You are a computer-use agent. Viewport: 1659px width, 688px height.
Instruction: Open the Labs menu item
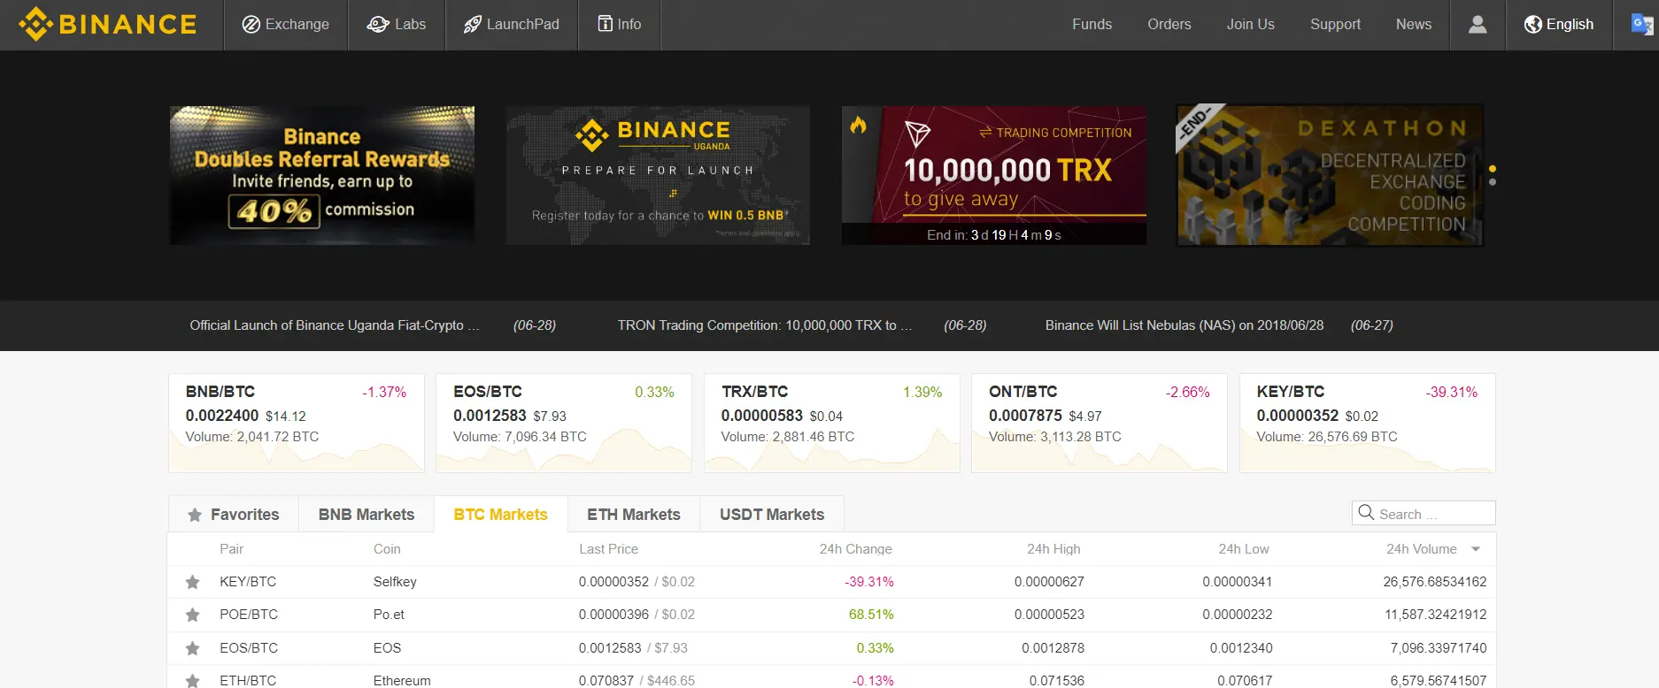[397, 25]
